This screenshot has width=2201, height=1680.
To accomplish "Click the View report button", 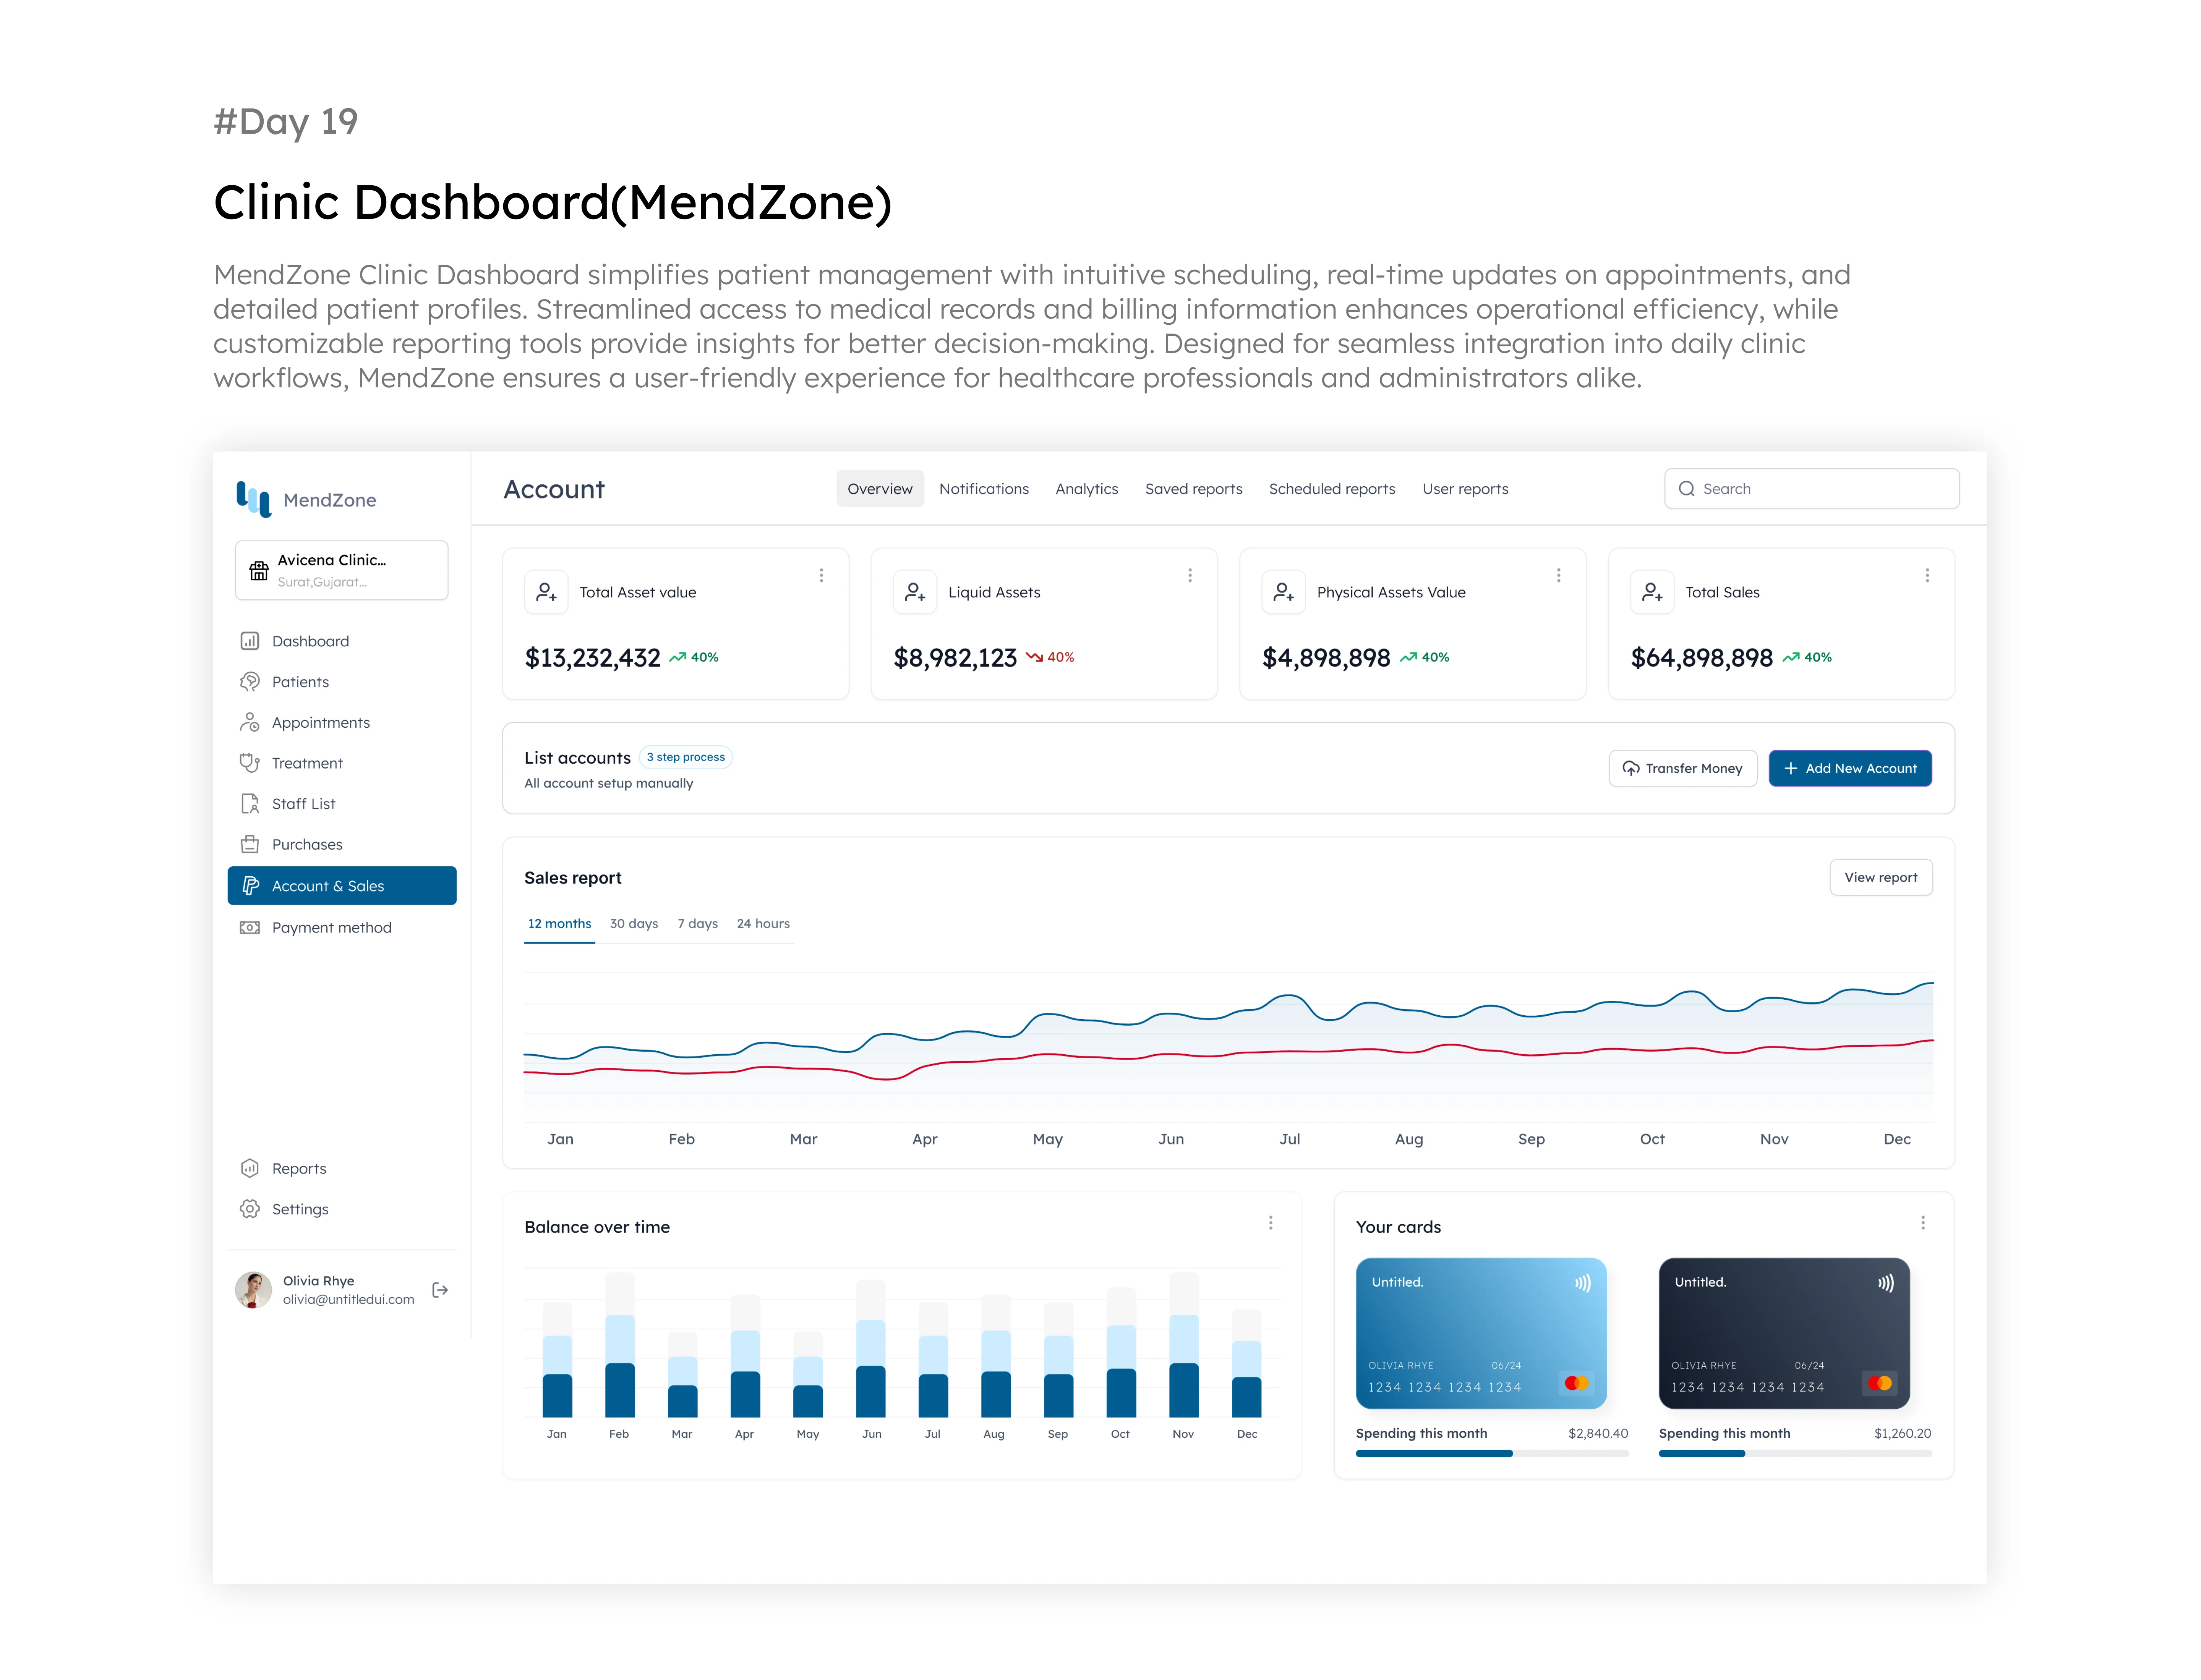I will coord(1881,877).
